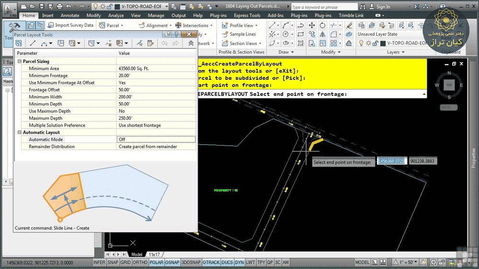Click the MODEL space button in the status bar

point(362,262)
